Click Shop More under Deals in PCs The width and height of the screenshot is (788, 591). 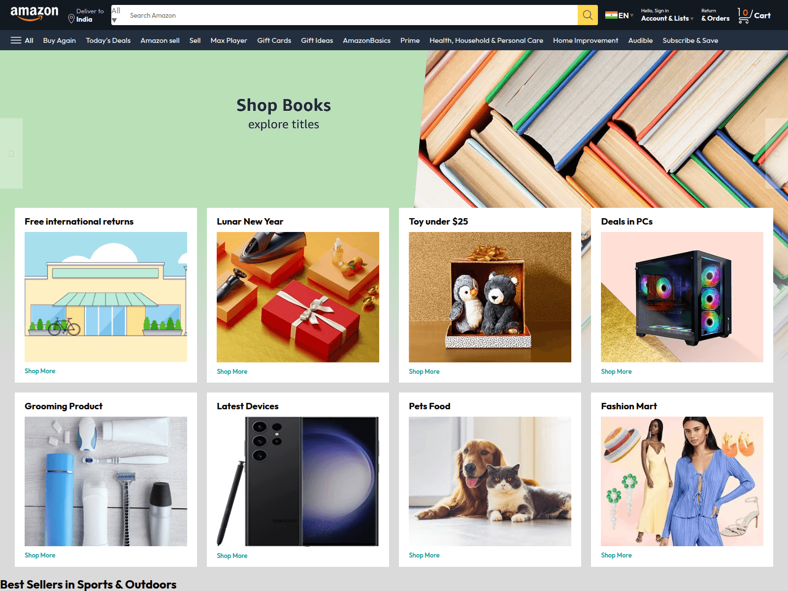(616, 371)
